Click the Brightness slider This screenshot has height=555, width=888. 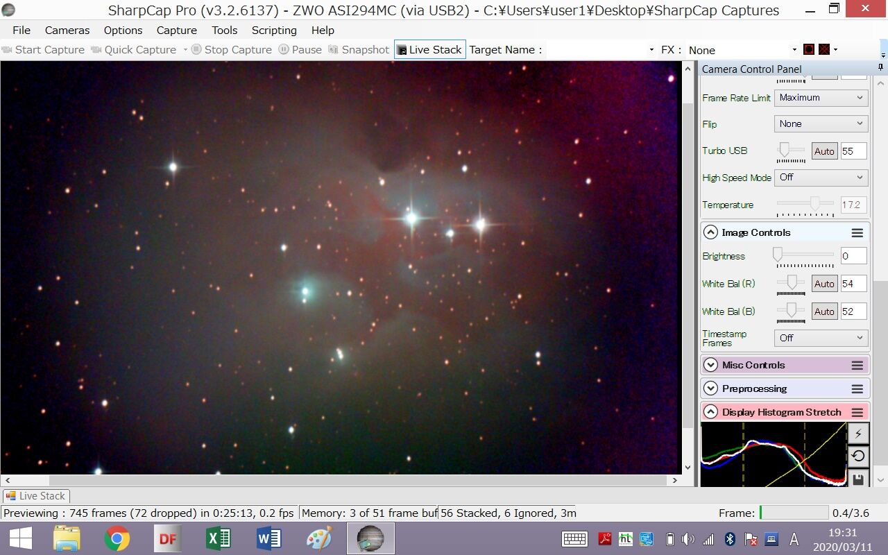point(805,256)
